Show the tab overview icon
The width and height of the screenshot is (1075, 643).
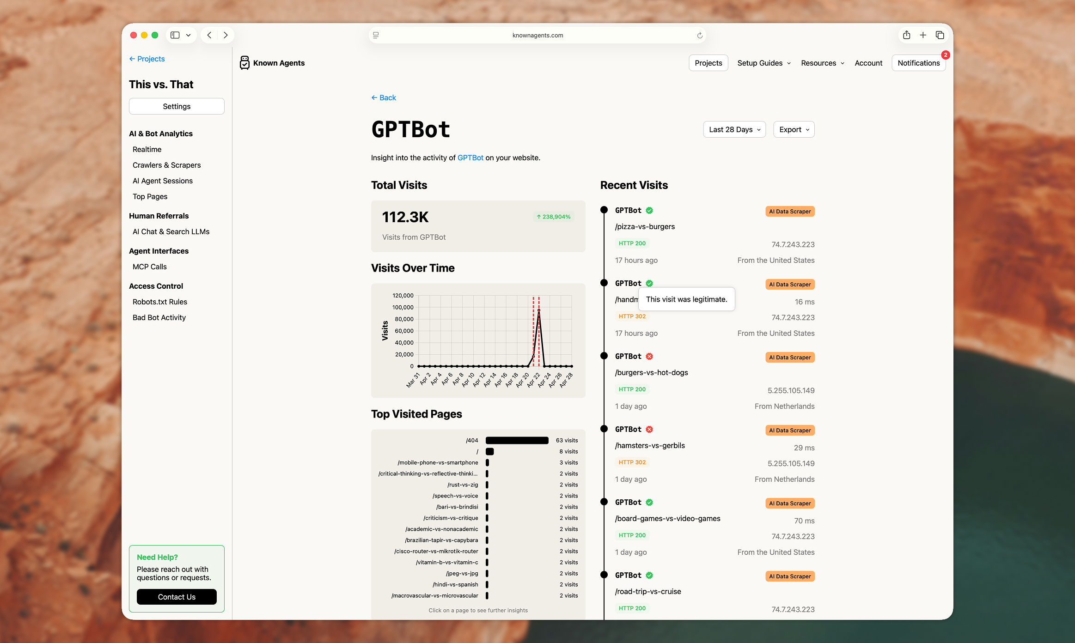940,35
